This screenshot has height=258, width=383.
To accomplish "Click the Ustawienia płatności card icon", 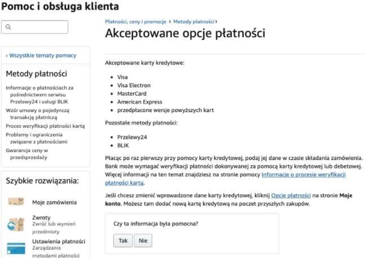I will [x=16, y=248].
